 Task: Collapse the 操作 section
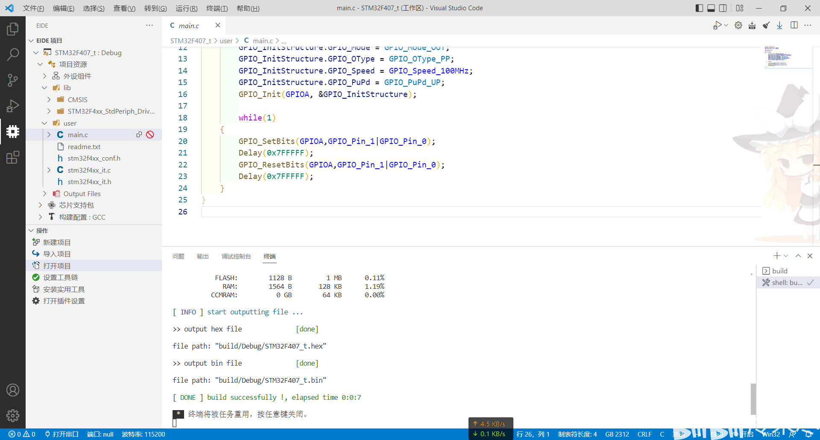pos(31,231)
